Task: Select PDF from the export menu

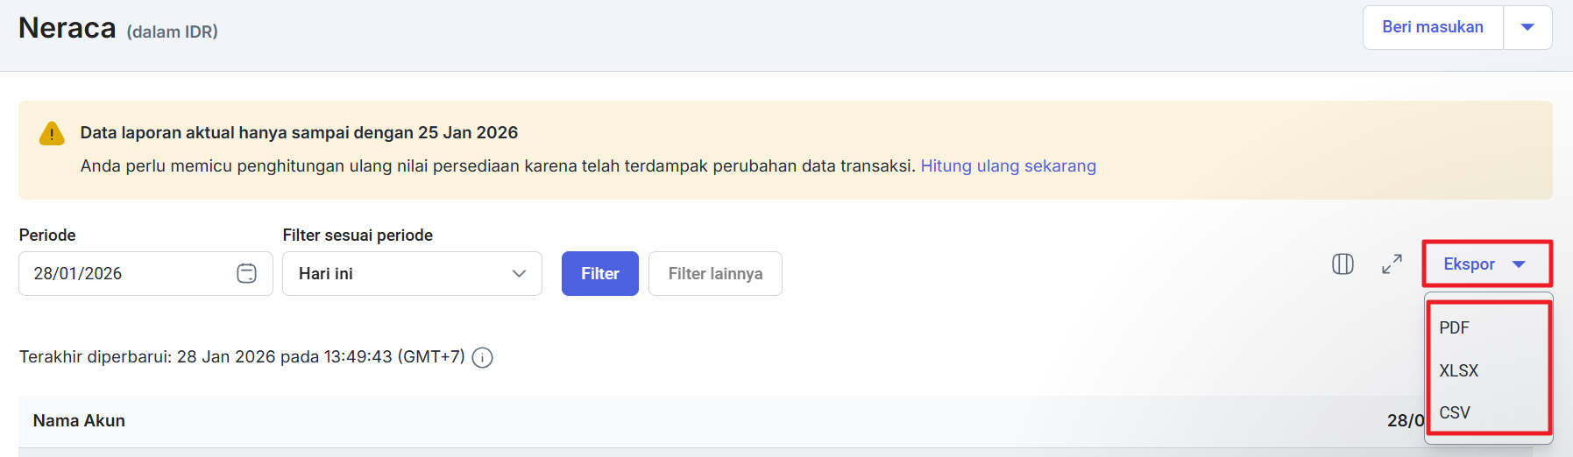Action: 1454,327
